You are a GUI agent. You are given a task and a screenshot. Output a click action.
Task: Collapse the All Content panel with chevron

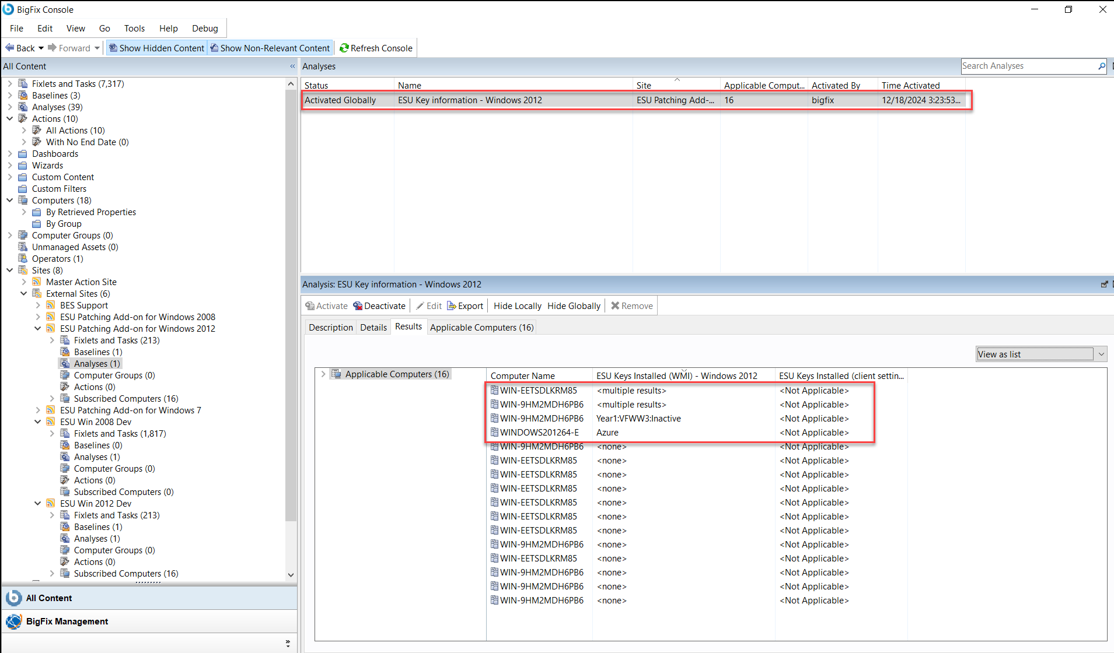pyautogui.click(x=292, y=66)
